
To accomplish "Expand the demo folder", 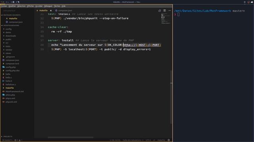I will tap(8, 32).
